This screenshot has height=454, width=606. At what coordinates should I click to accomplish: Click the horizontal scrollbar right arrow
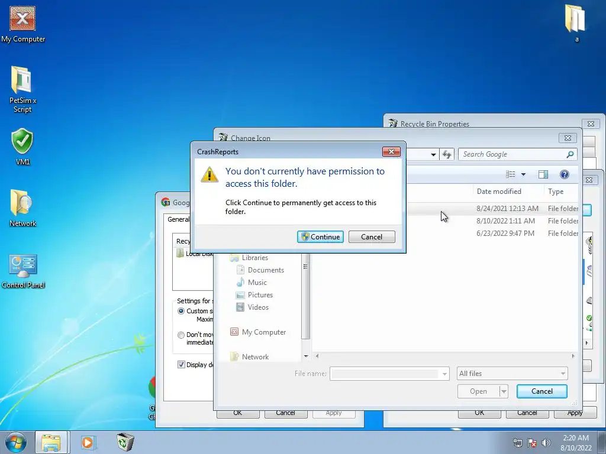(x=573, y=356)
